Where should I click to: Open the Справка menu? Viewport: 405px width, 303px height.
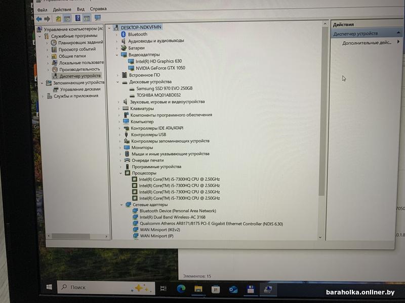(98, 9)
